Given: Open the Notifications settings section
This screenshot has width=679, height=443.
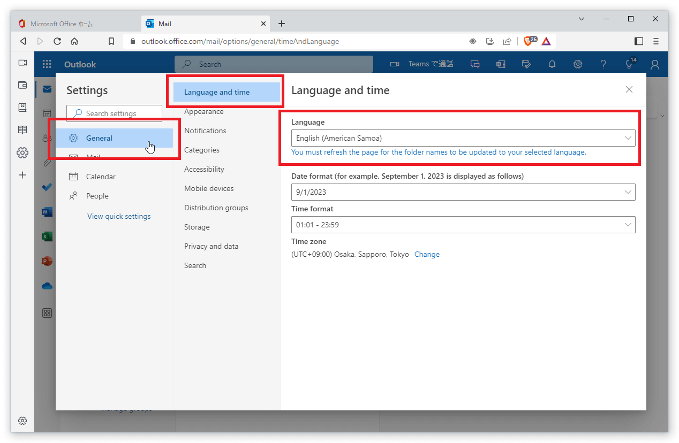Looking at the screenshot, I should (205, 131).
